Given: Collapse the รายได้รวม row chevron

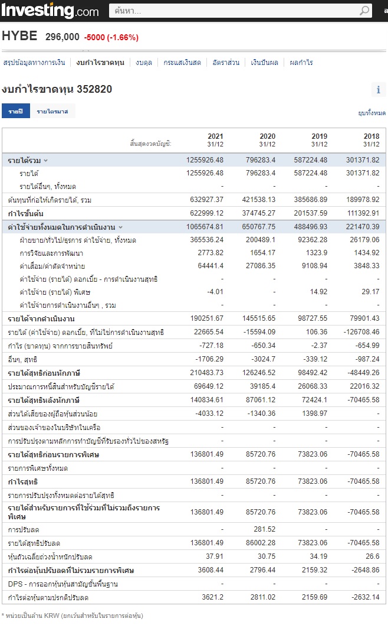Looking at the screenshot, I should (46, 161).
